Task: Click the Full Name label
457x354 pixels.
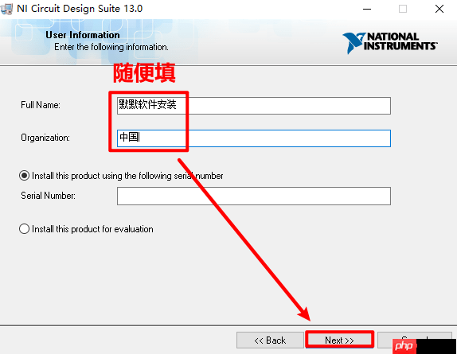Action: (x=41, y=105)
